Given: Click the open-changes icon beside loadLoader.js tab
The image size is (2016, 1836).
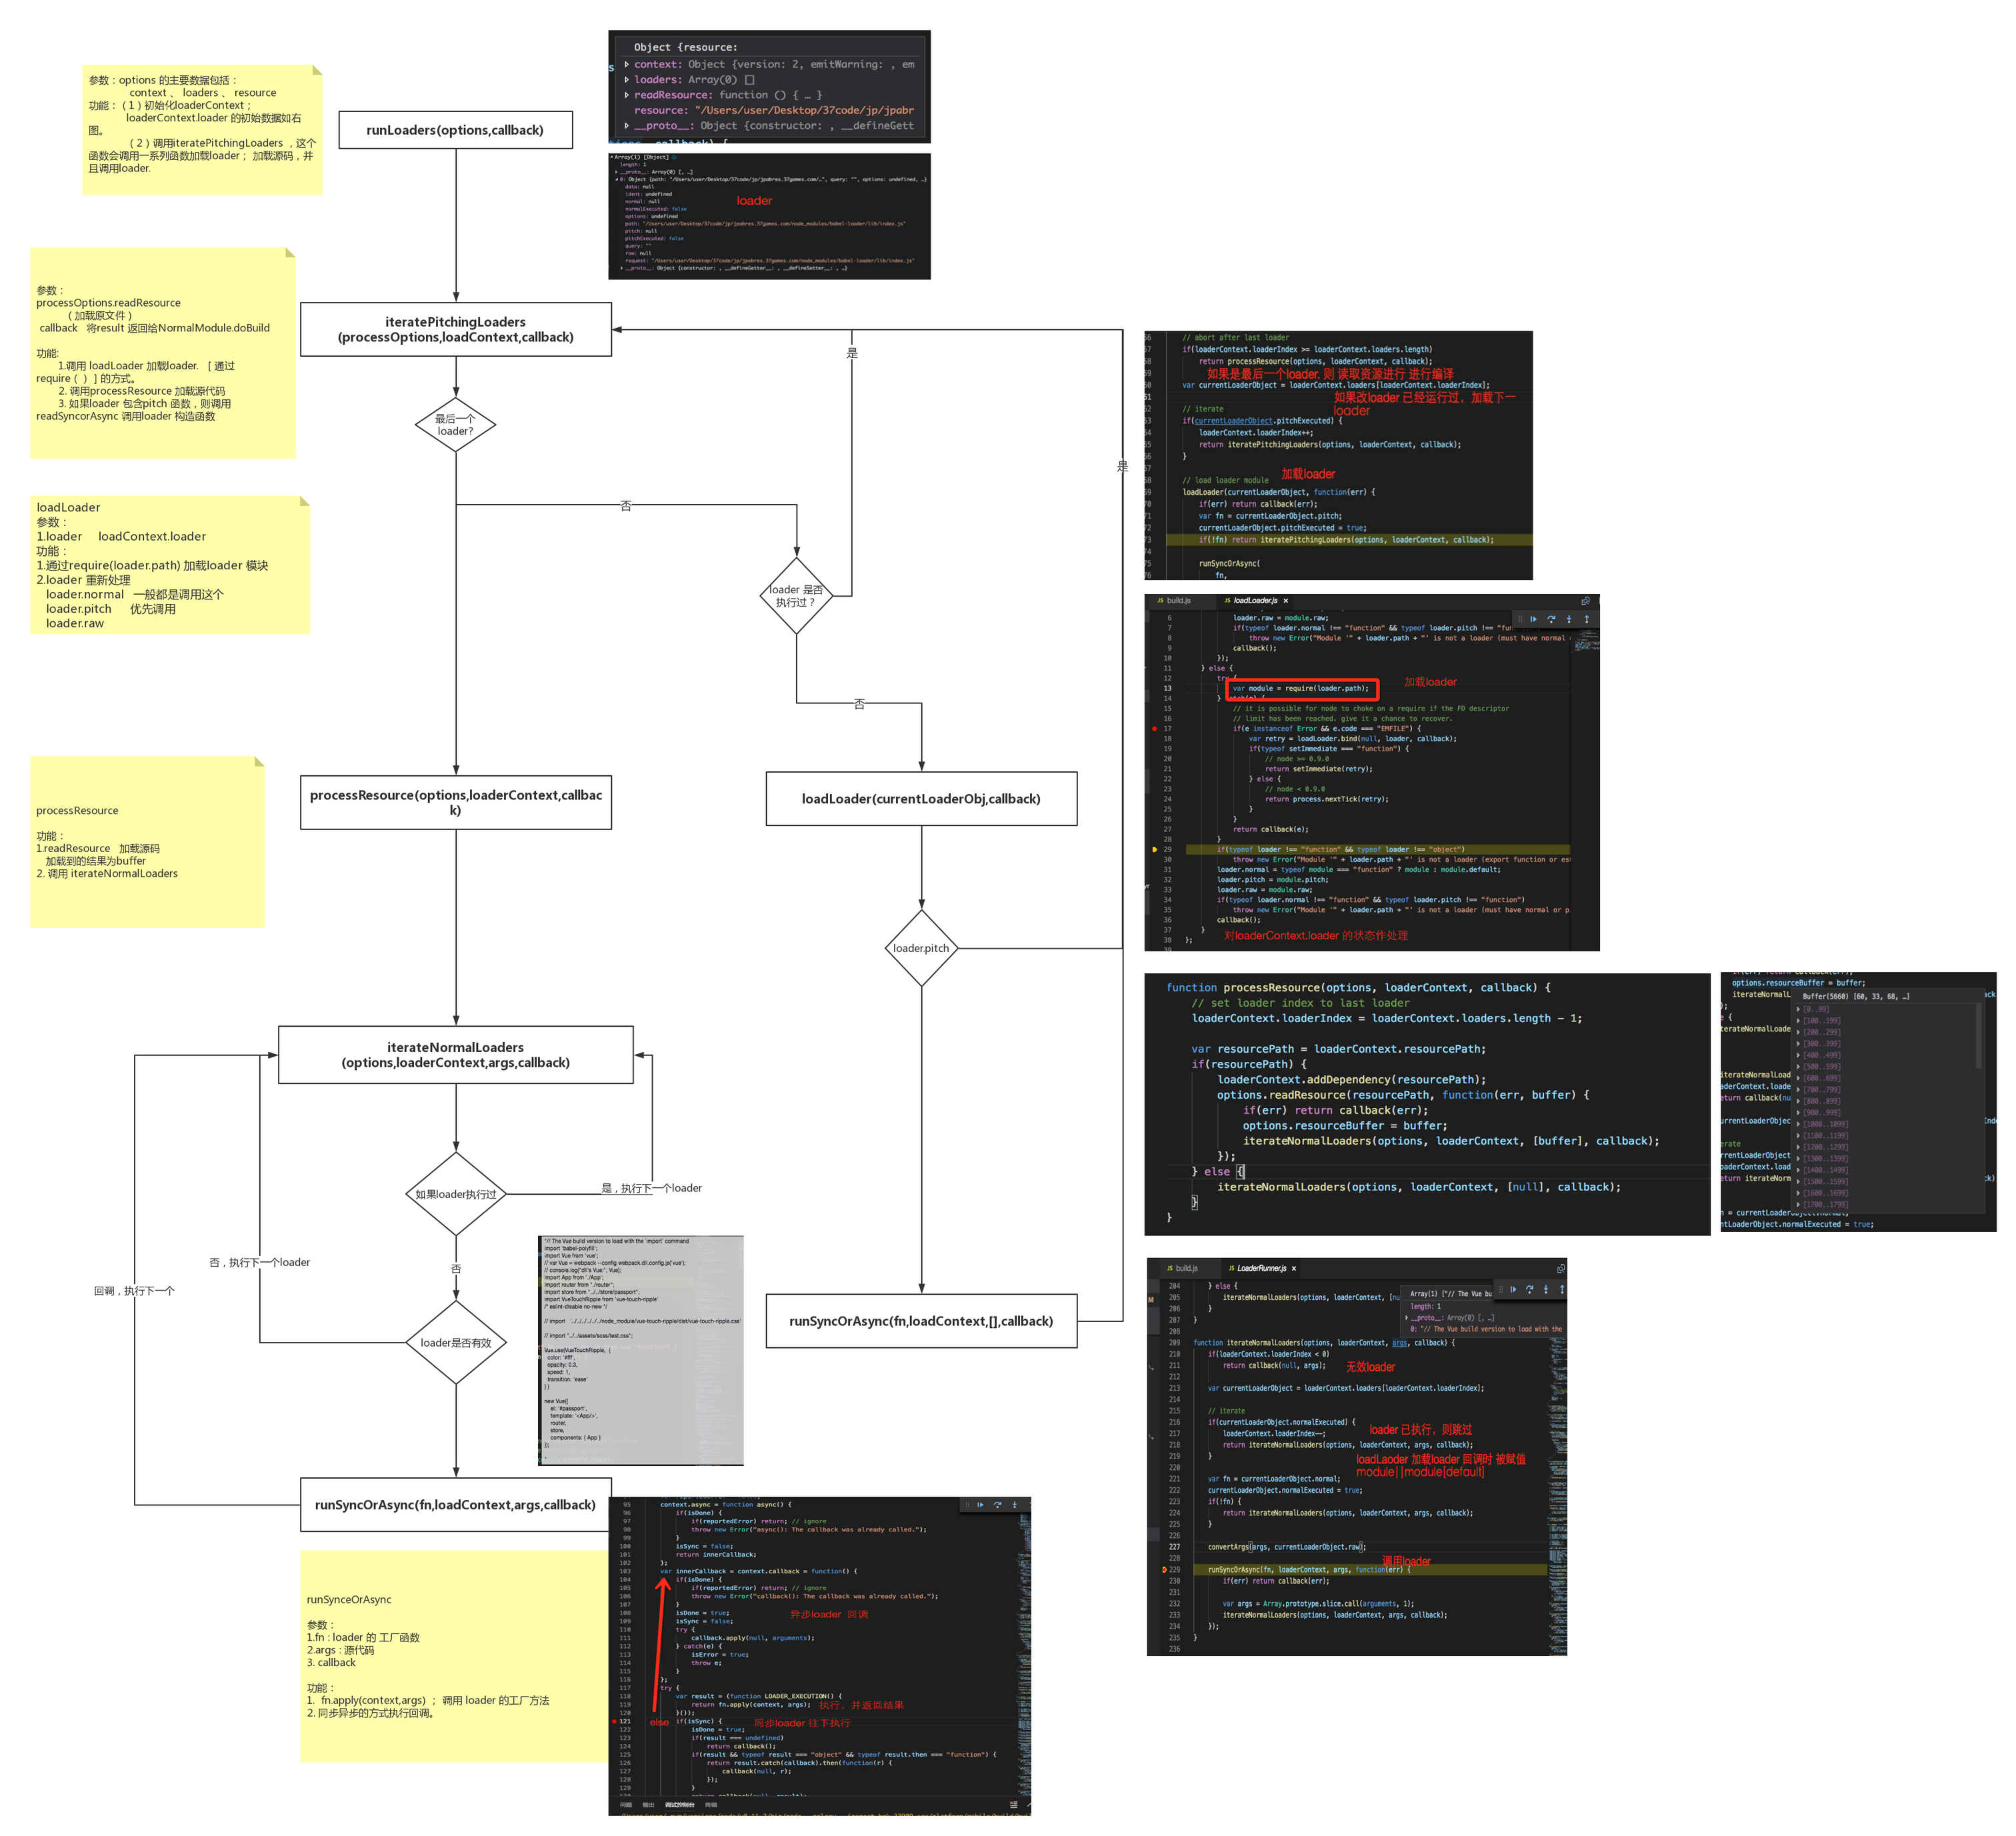Looking at the screenshot, I should point(1585,601).
